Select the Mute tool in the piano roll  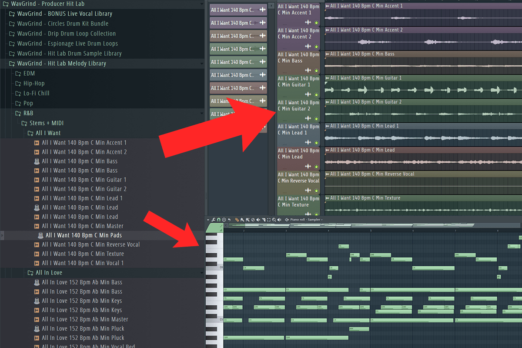tap(258, 220)
